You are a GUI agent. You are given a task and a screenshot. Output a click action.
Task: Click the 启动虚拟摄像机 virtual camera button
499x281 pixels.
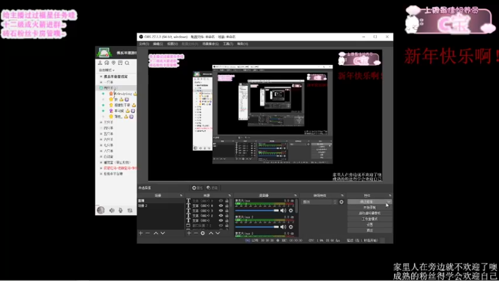[x=369, y=213]
